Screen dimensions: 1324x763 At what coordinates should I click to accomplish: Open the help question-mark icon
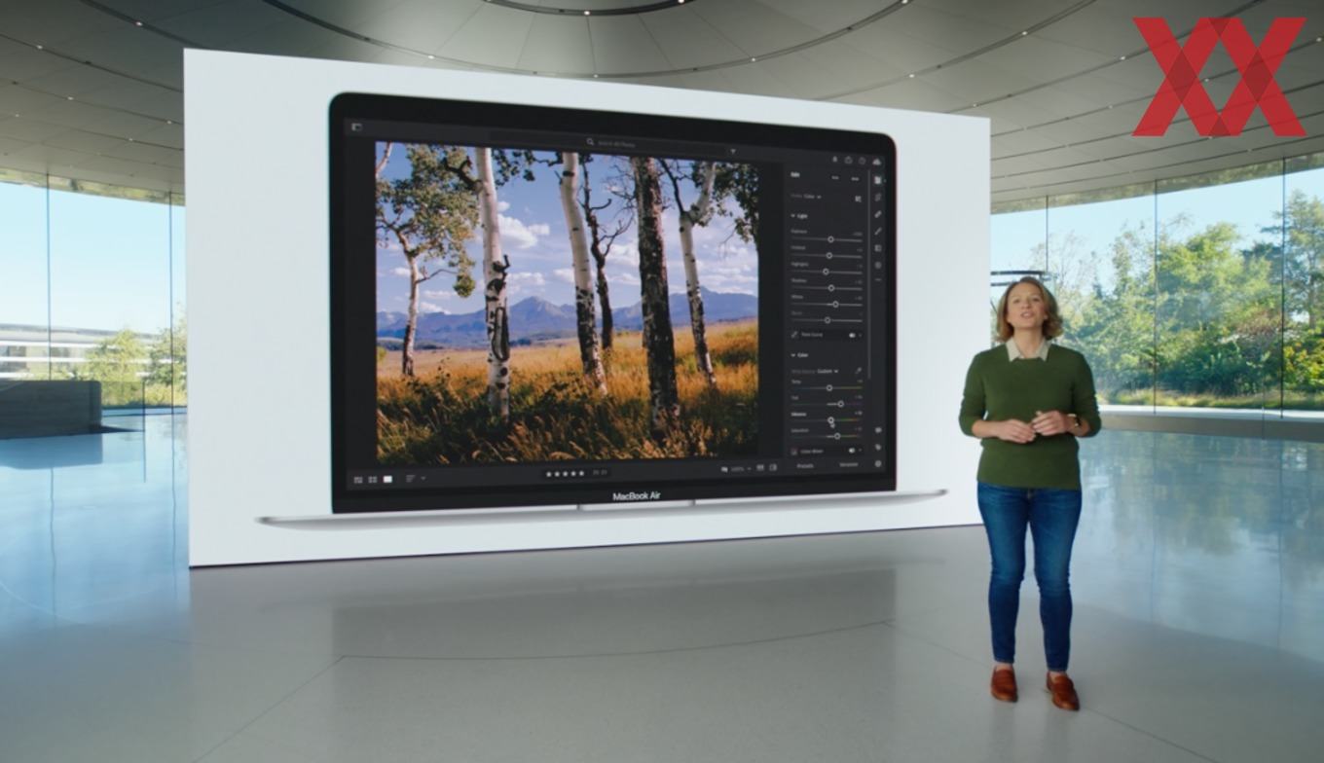863,160
